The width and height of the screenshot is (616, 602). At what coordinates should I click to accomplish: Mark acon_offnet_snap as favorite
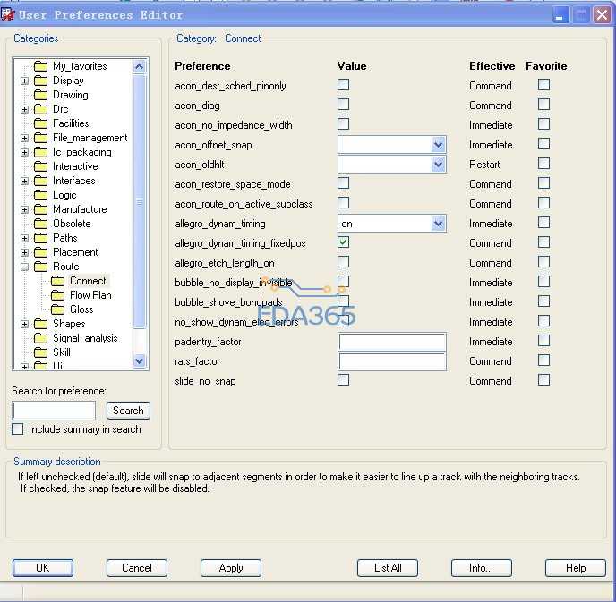click(543, 144)
